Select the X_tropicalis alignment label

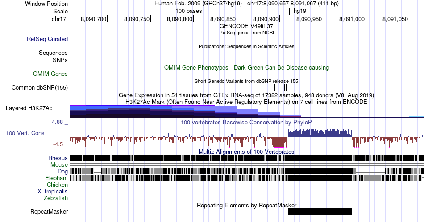point(53,192)
